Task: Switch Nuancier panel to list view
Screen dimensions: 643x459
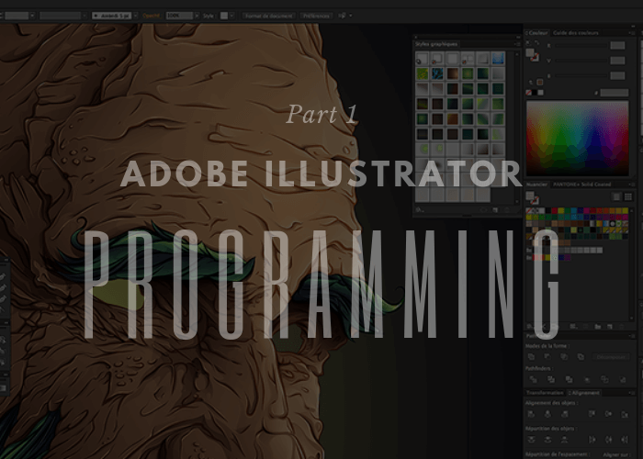Action: pos(616,197)
